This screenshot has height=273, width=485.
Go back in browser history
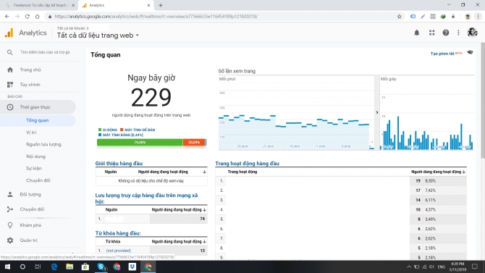(7, 17)
